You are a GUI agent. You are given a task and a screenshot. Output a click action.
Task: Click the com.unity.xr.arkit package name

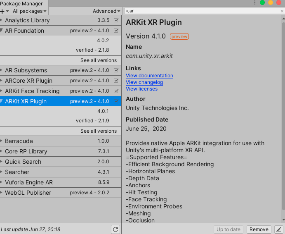click(x=149, y=56)
